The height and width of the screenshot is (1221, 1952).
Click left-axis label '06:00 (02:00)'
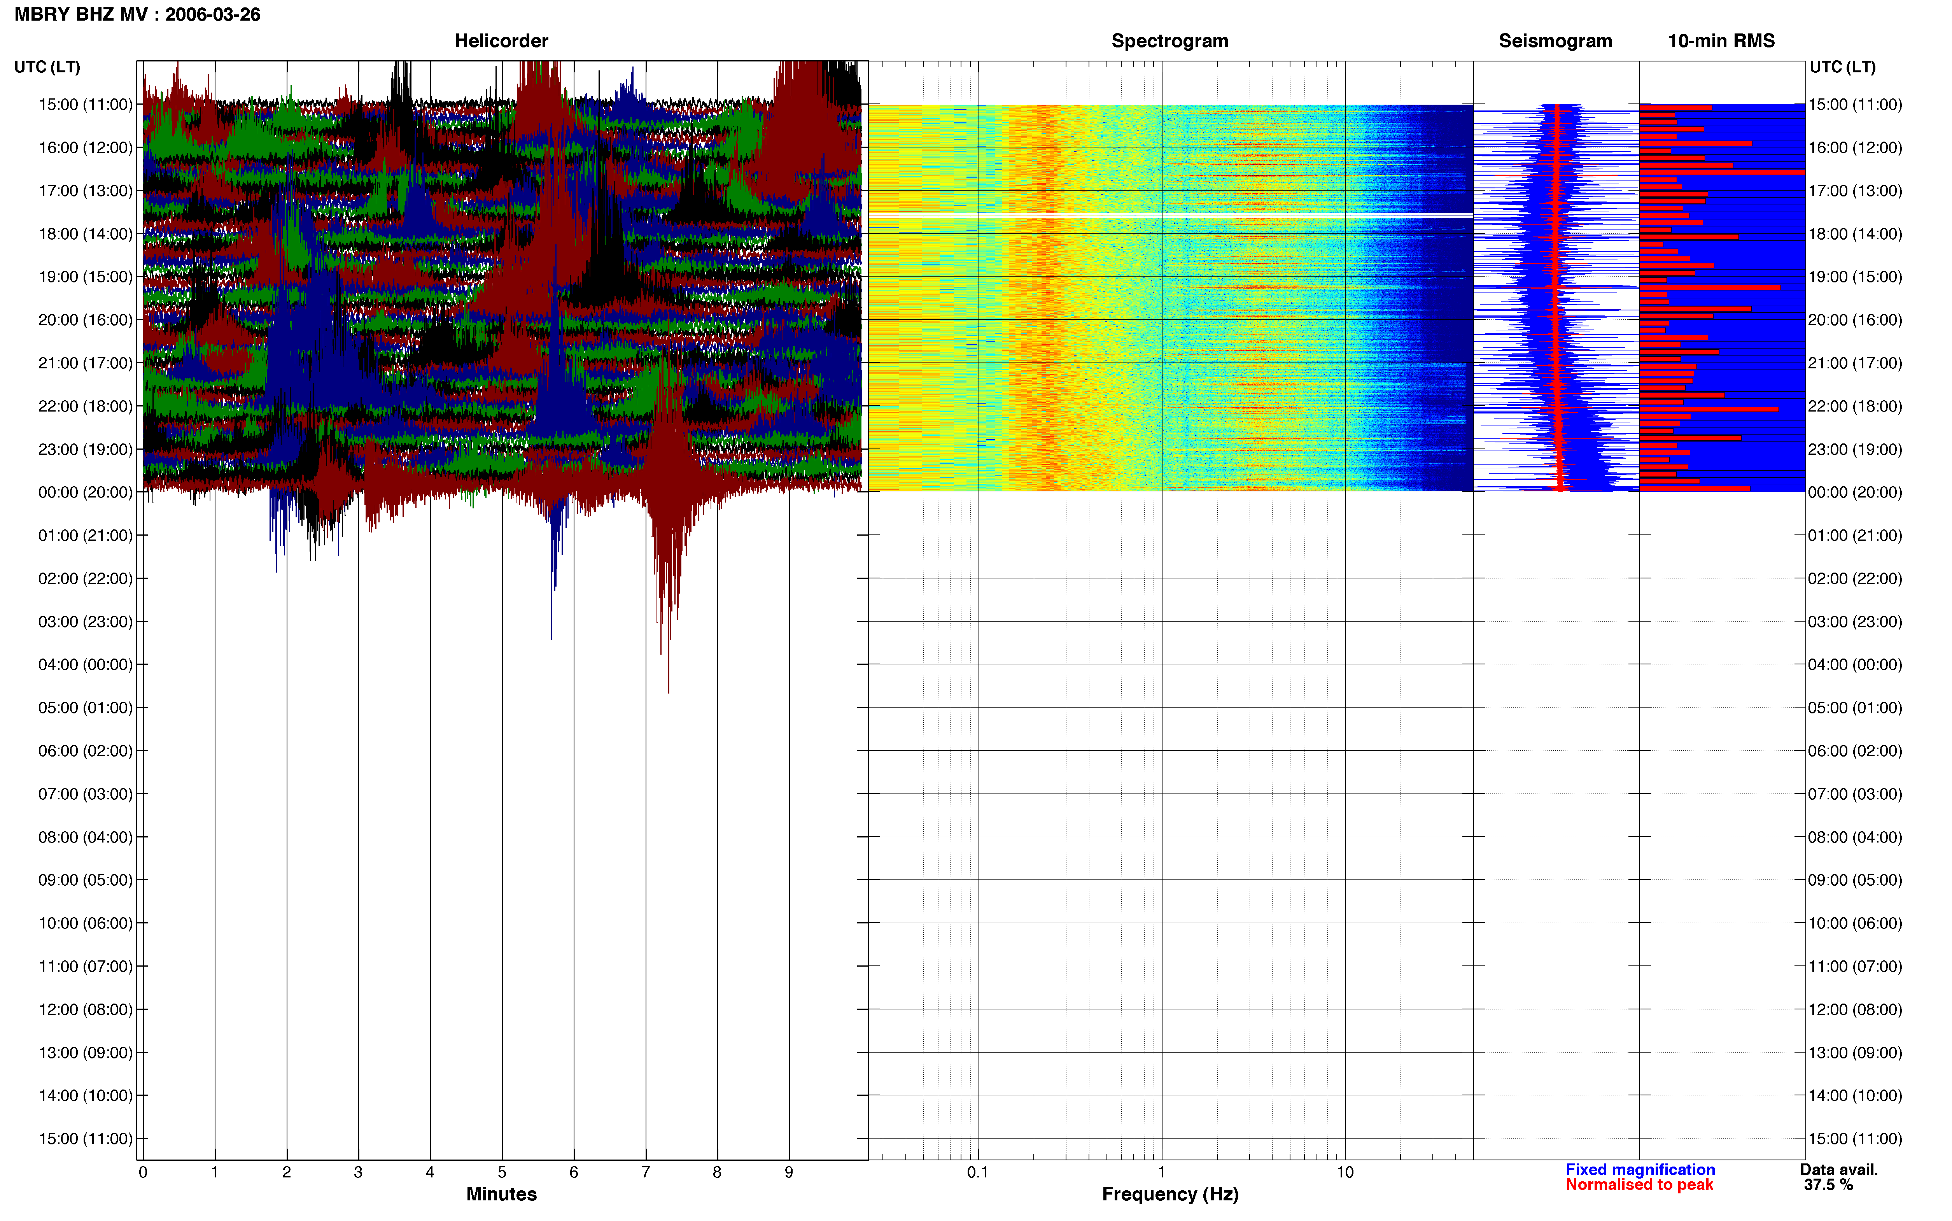(86, 751)
